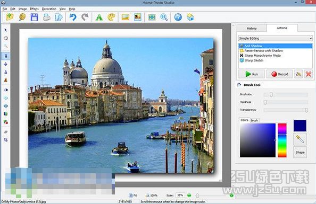This screenshot has width=316, height=204.
Task: Switch to the History tab
Action: coord(252,29)
